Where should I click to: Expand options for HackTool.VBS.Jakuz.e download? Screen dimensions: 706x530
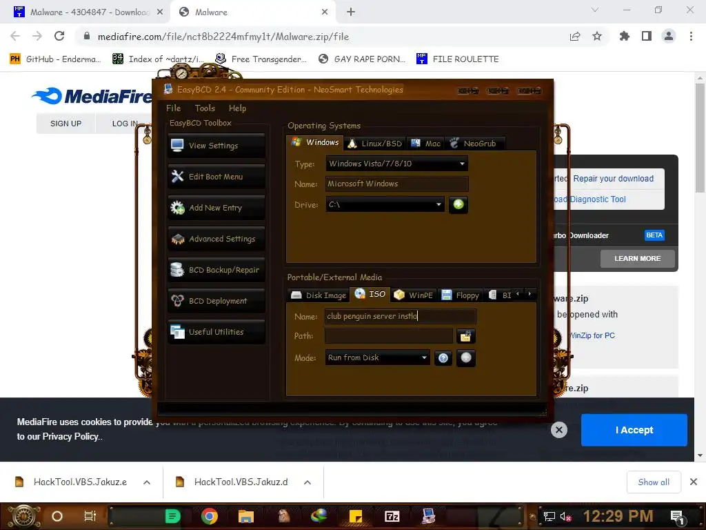147,482
